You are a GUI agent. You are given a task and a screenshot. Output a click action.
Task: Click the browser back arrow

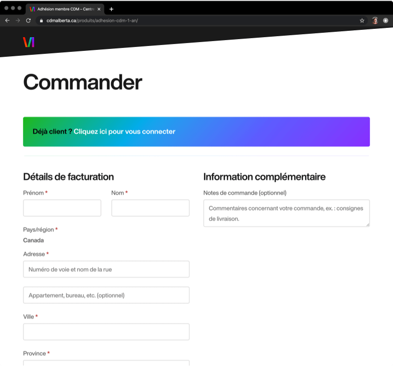click(7, 21)
